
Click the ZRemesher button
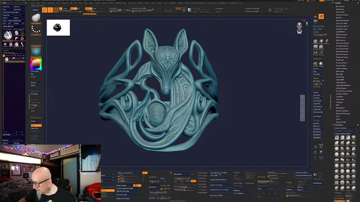[182, 174]
